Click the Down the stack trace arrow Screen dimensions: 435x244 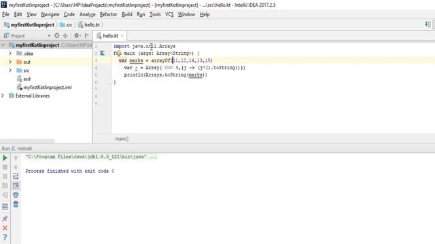[16, 167]
